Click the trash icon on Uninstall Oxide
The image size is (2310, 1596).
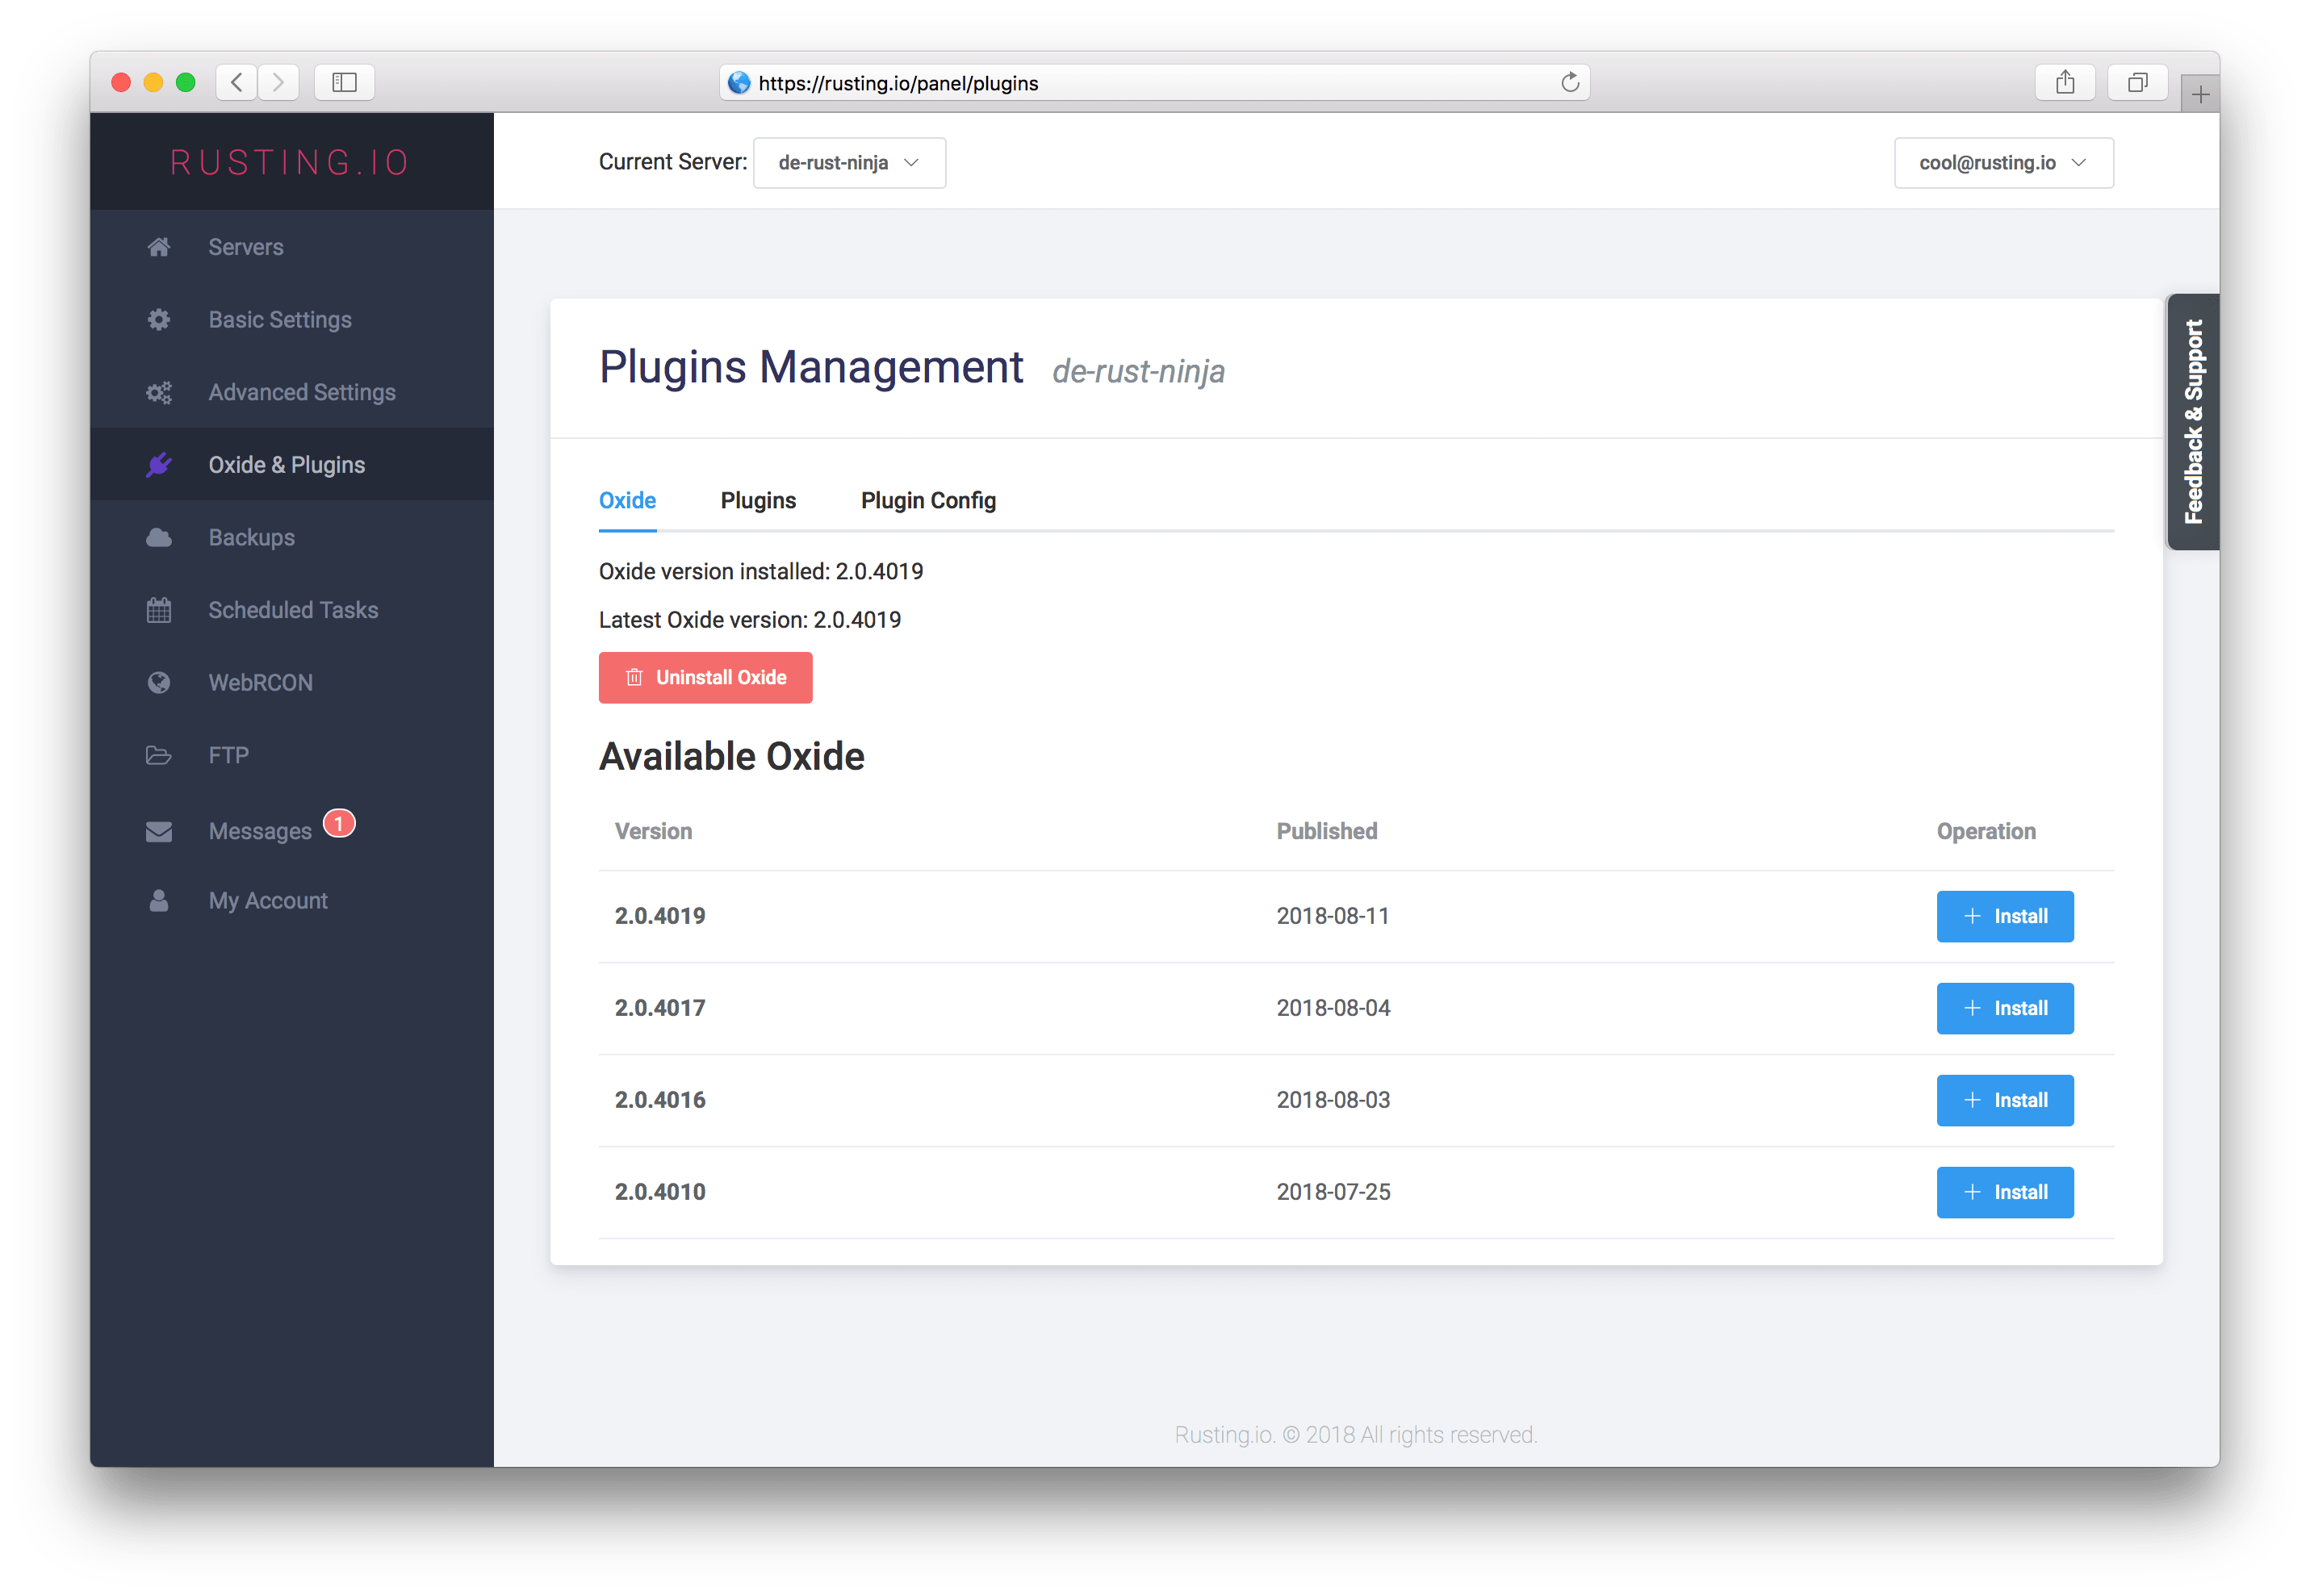(x=634, y=678)
